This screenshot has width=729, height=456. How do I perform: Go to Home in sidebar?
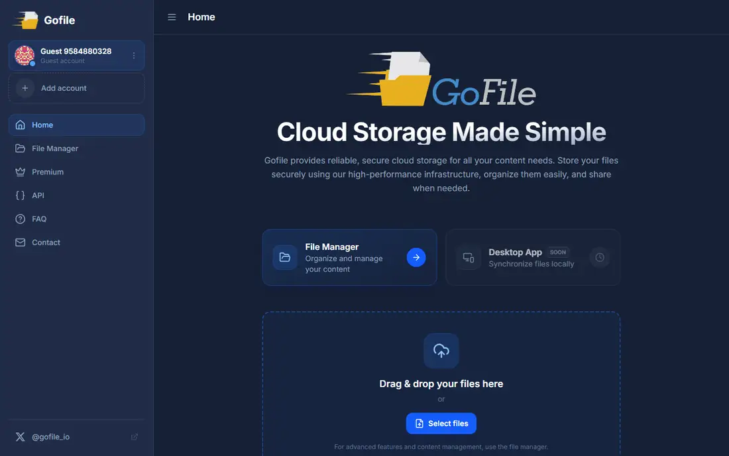[76, 125]
